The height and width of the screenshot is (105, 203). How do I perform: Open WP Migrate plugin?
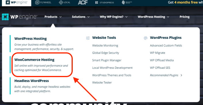(158, 53)
